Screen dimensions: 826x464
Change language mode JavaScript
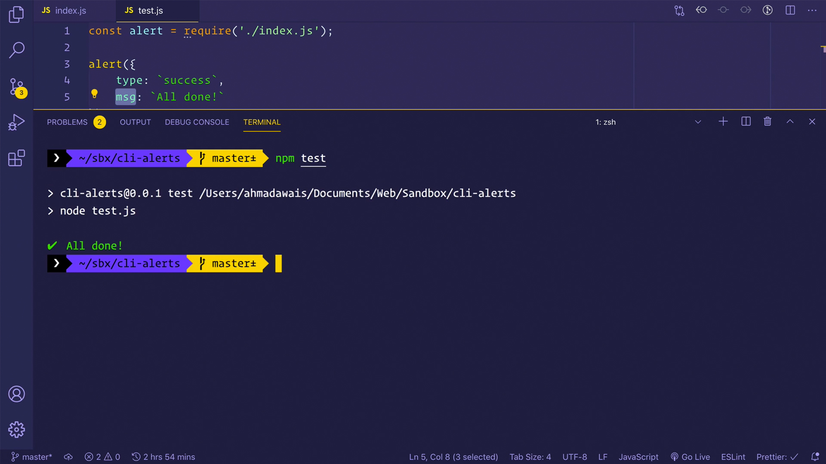pos(638,457)
